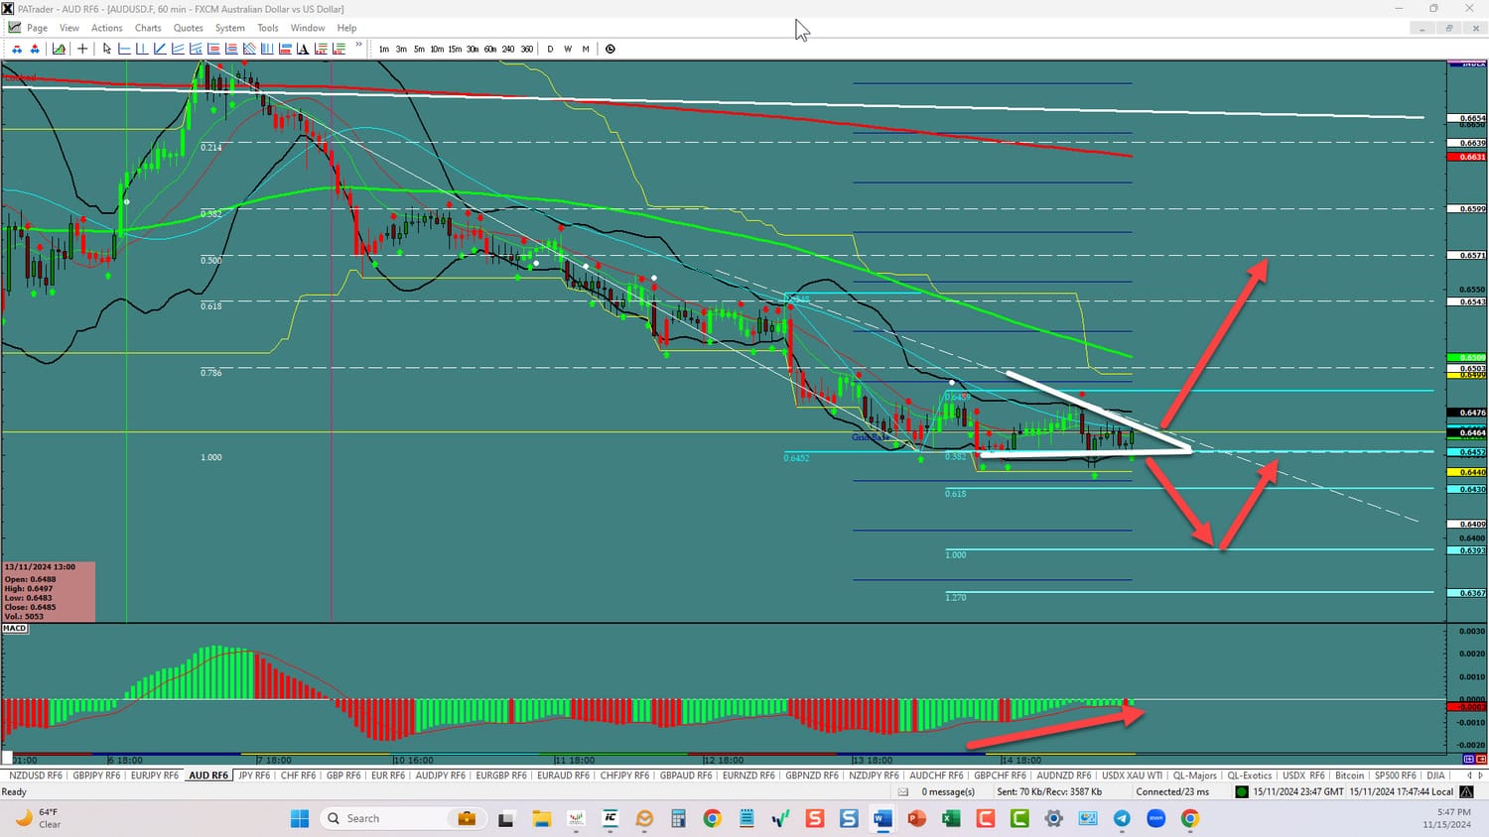
Task: Switch to the SP500 RF6 tab
Action: 1396,776
